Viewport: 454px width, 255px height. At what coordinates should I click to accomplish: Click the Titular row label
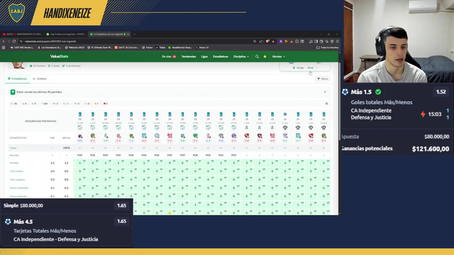(13, 148)
